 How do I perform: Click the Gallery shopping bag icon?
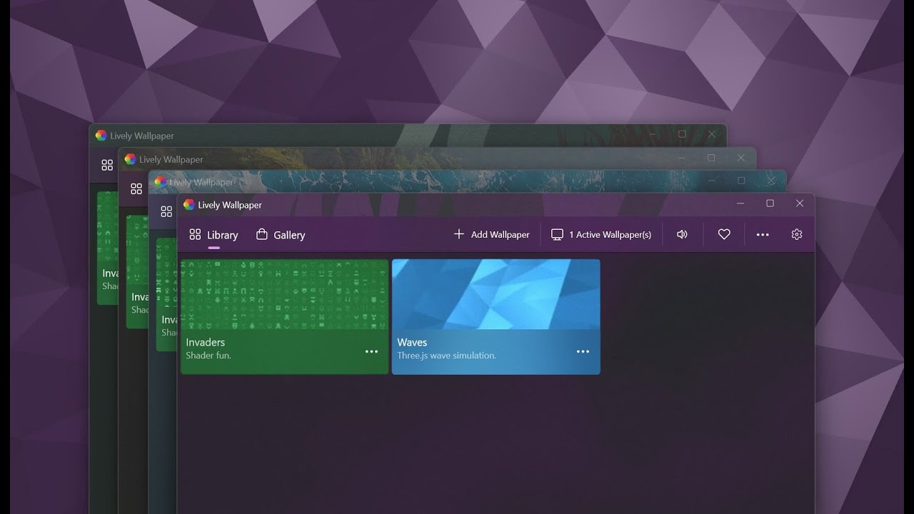click(x=262, y=234)
